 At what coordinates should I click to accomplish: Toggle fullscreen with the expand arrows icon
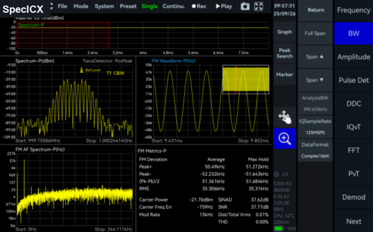click(x=258, y=7)
